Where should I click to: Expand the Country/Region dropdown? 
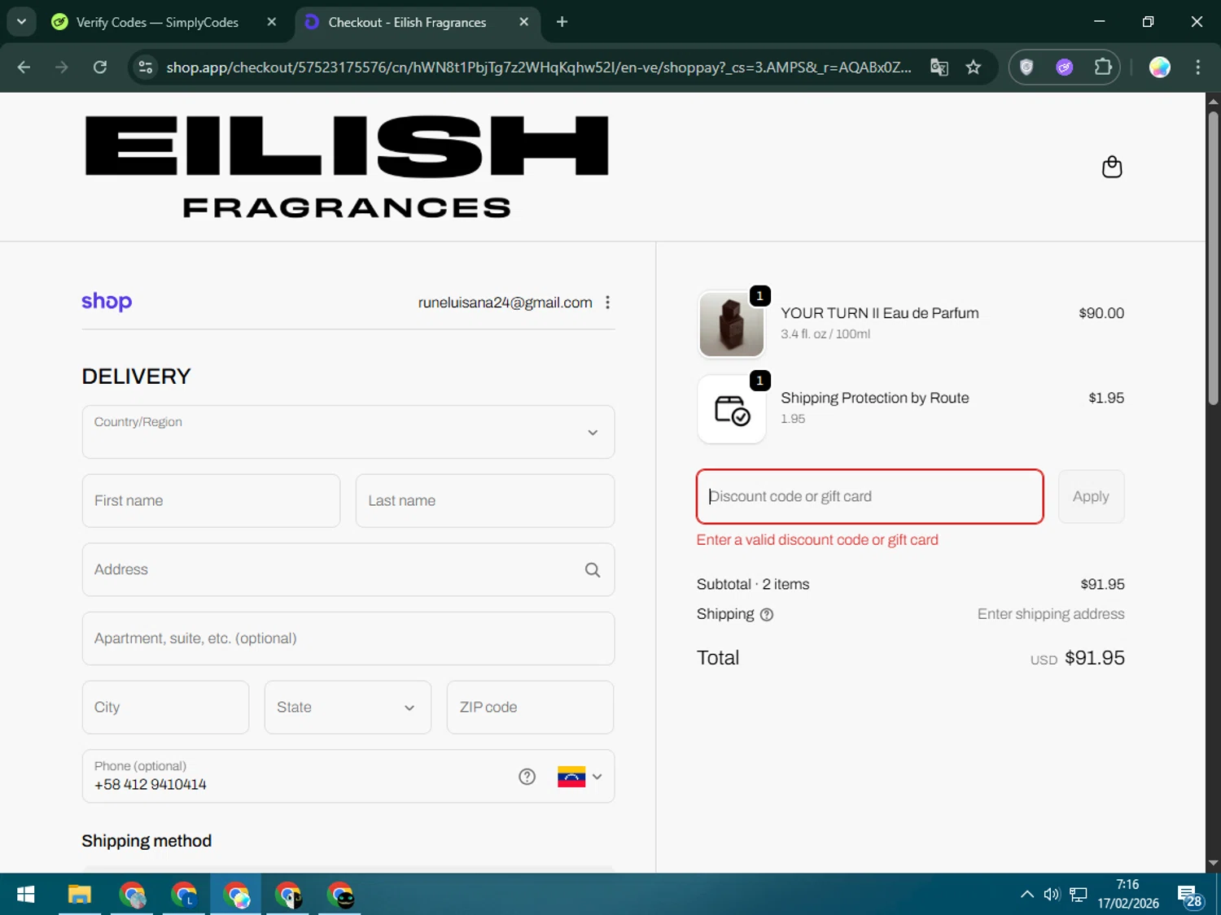click(x=348, y=432)
